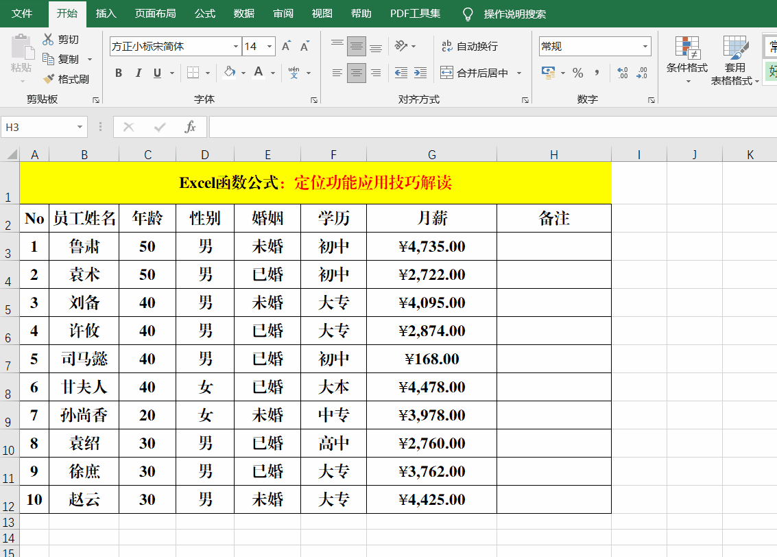Toggle Italic formatting
777x557 pixels.
(139, 73)
